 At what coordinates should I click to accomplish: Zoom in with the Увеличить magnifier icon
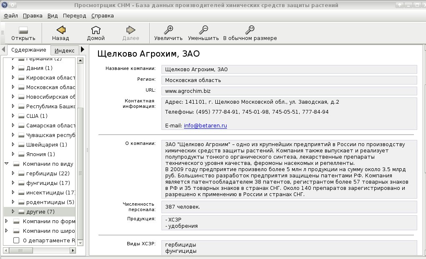coord(169,30)
